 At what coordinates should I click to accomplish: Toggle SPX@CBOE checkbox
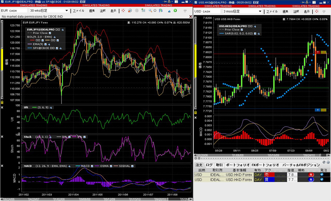click(57, 48)
